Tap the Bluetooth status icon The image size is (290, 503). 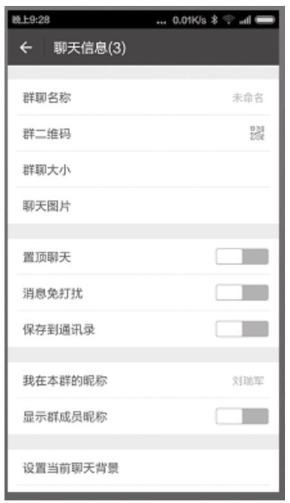tap(214, 20)
